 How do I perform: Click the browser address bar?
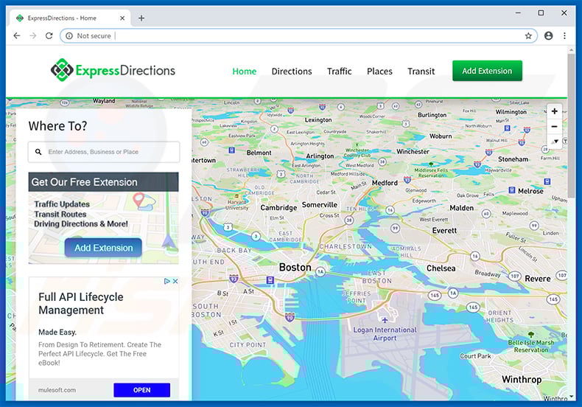click(298, 36)
